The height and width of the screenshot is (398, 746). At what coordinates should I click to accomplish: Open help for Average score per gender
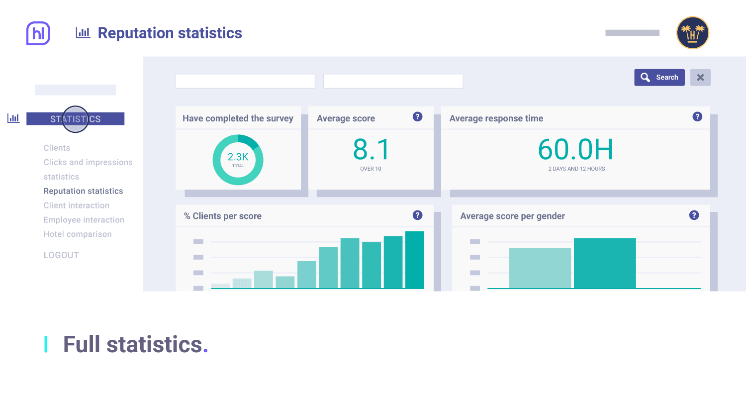pyautogui.click(x=694, y=215)
